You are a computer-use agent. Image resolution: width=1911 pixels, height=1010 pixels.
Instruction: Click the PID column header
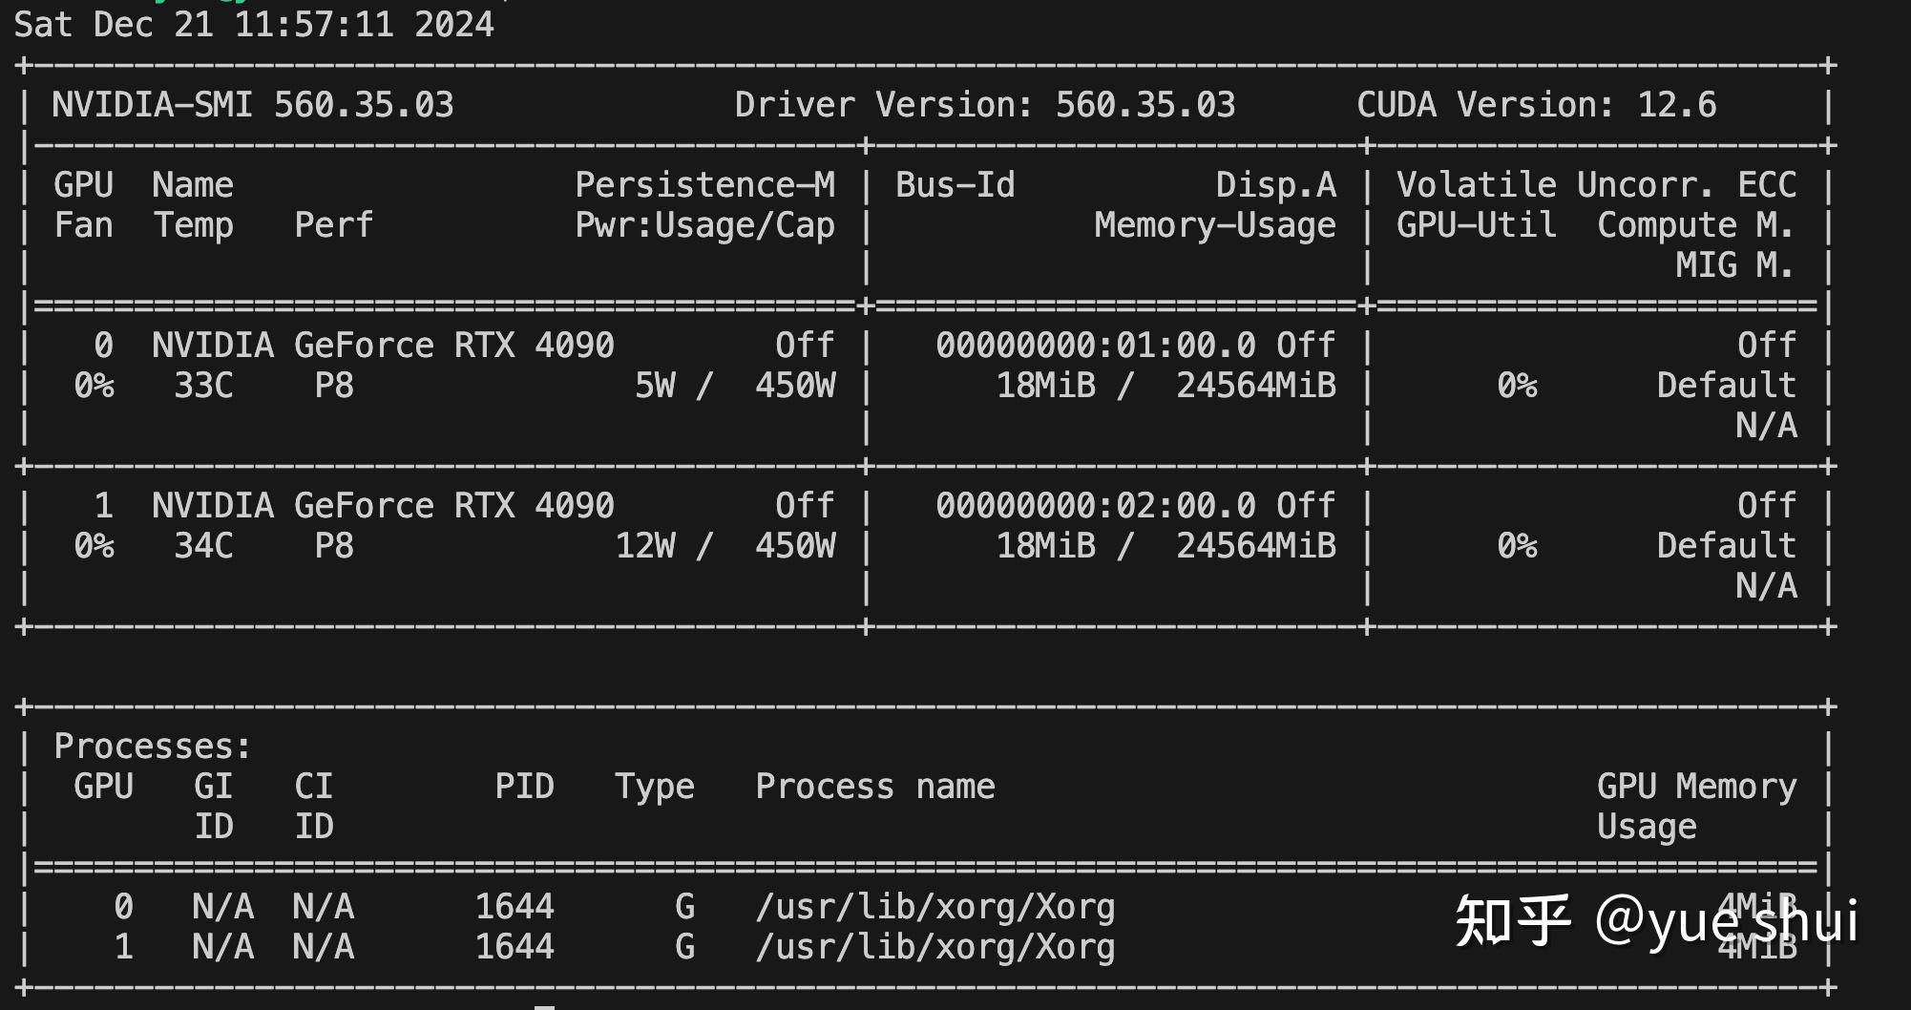tap(524, 786)
